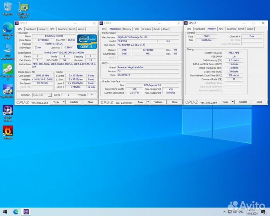This screenshot has width=270, height=216.
Task: Click the memory Size value '16 GBytes'
Action: pyautogui.click(x=206, y=40)
